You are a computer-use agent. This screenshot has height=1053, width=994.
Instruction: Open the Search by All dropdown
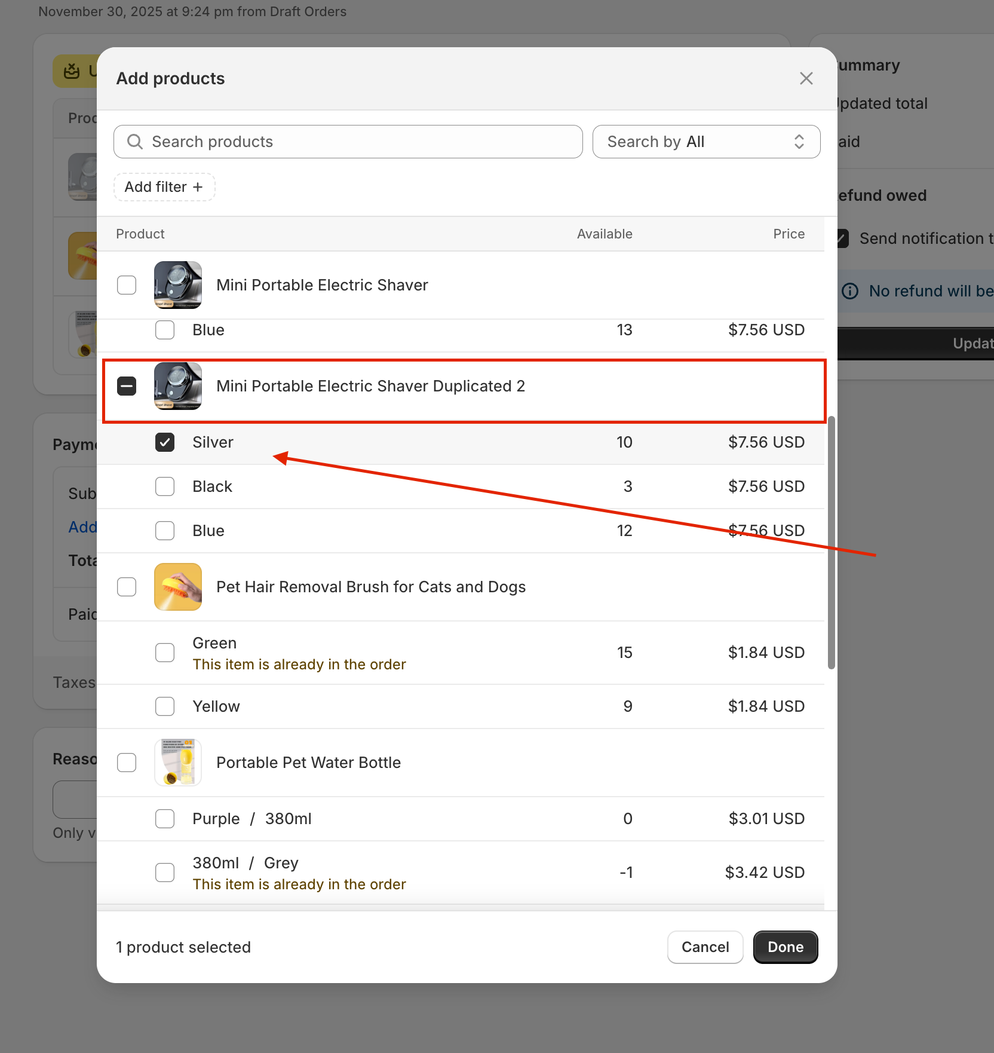click(x=705, y=142)
